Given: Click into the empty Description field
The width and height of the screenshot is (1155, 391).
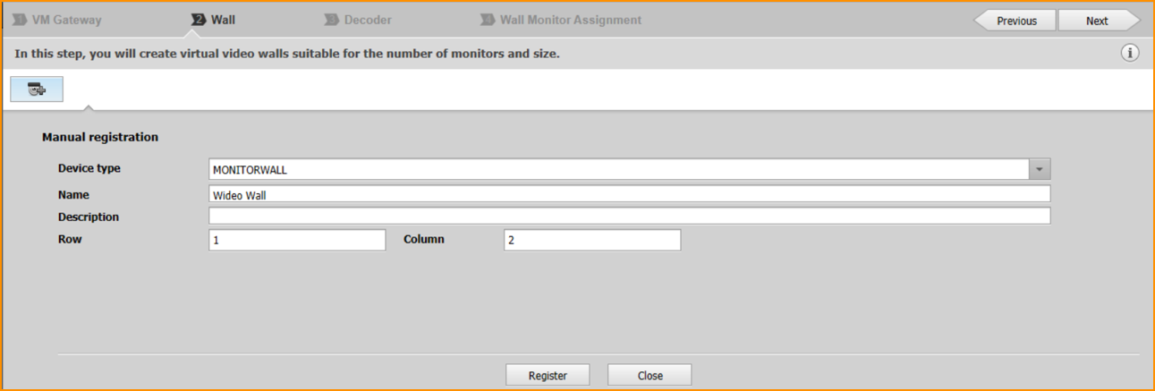Looking at the screenshot, I should point(629,216).
